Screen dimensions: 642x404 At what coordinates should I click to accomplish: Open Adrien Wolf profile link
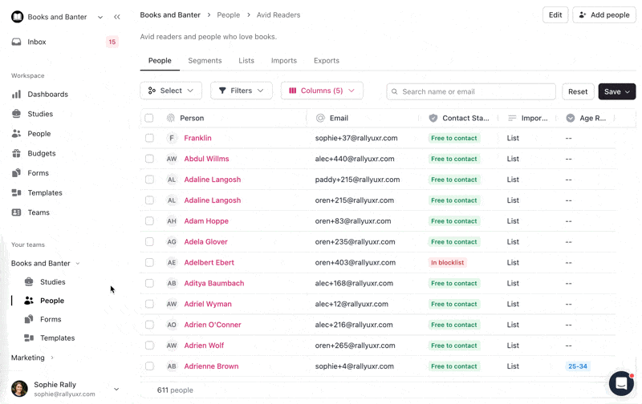(x=204, y=345)
